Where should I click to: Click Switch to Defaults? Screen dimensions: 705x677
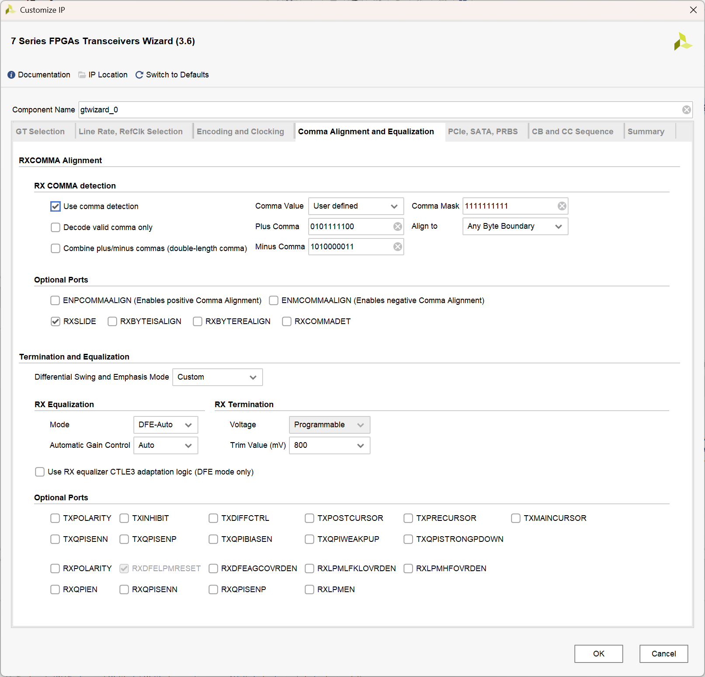click(x=177, y=75)
